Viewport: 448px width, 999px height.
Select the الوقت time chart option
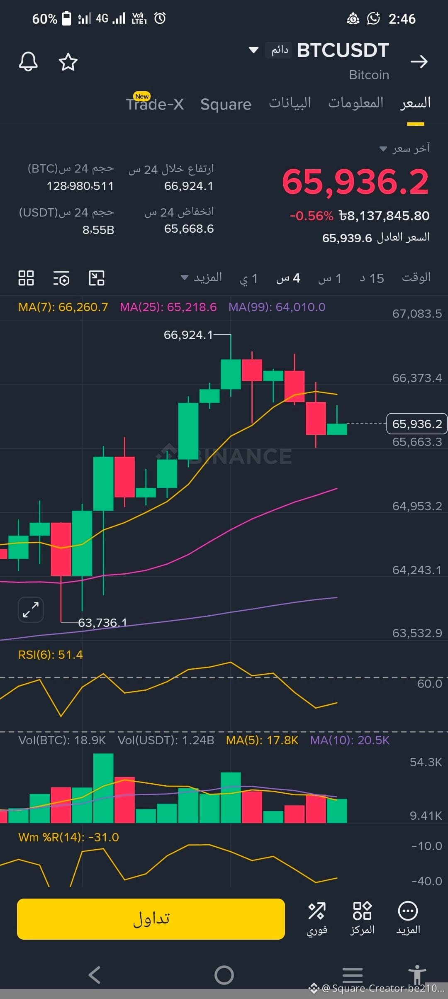click(x=416, y=278)
